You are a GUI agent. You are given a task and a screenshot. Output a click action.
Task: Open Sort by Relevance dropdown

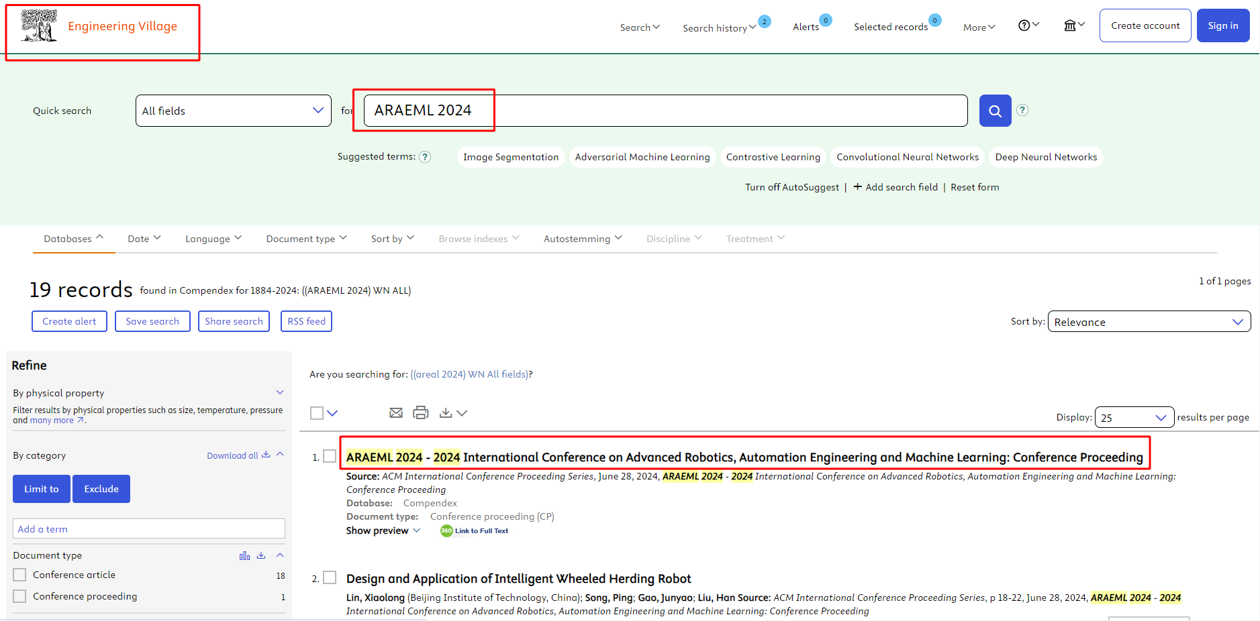click(x=1149, y=321)
